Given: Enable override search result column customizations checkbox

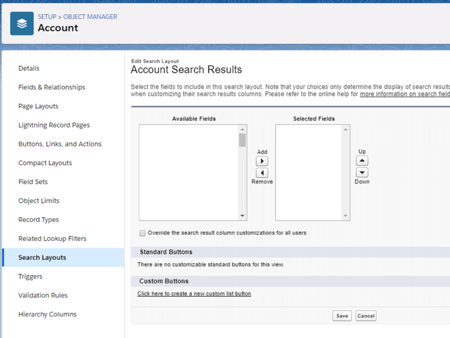Looking at the screenshot, I should pyautogui.click(x=142, y=233).
